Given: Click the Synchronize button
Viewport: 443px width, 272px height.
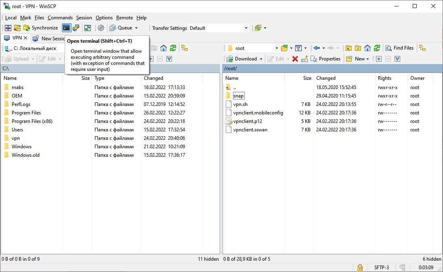Looking at the screenshot, I should [x=41, y=28].
